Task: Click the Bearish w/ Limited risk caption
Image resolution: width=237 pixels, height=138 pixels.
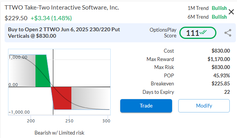Action: click(60, 133)
